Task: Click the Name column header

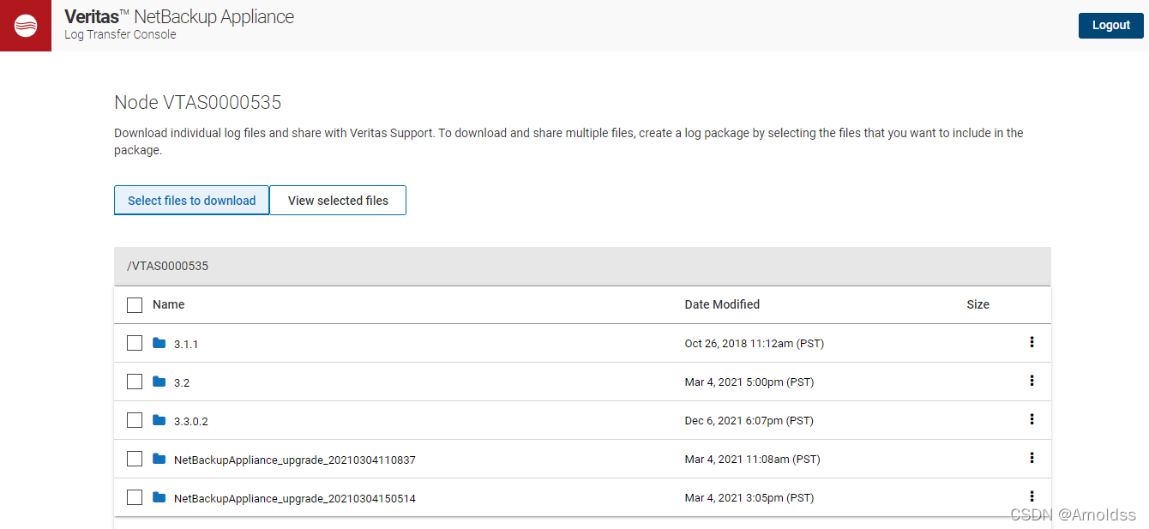Action: 169,304
